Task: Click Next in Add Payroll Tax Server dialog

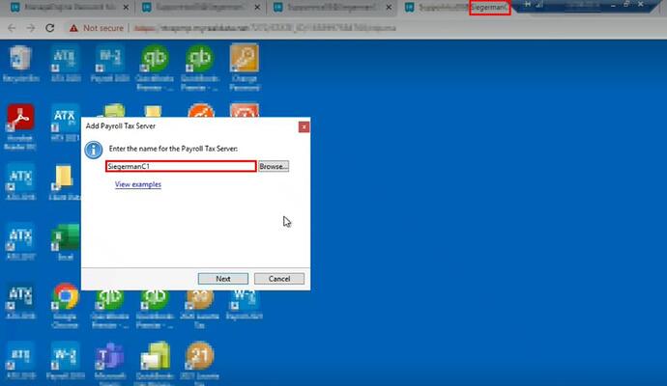Action: click(223, 279)
